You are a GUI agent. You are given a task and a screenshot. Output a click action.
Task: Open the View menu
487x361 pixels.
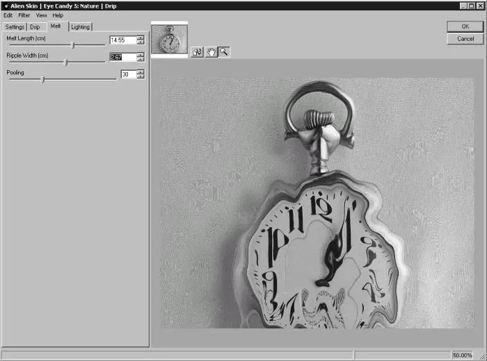tap(41, 15)
